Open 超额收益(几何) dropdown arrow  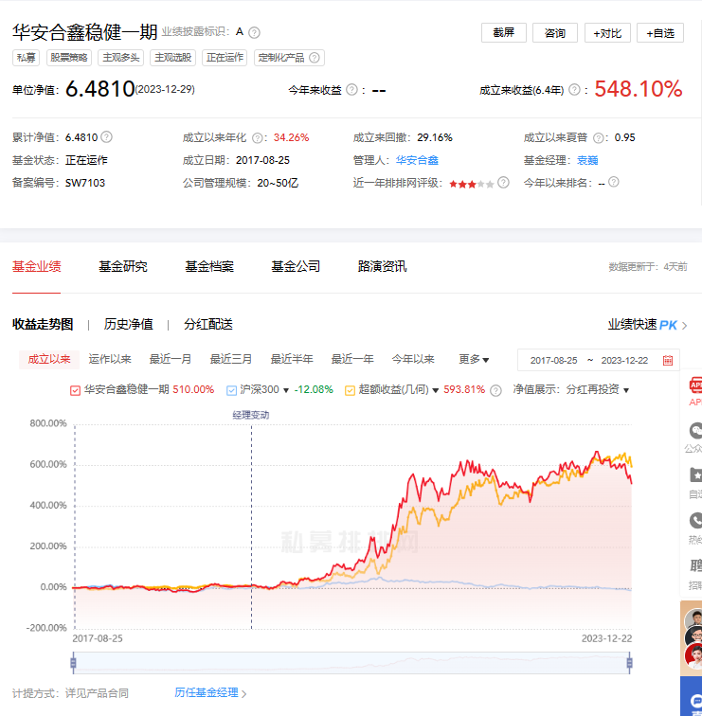[435, 390]
